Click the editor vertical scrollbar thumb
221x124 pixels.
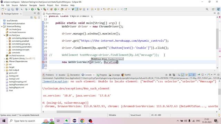217,39
